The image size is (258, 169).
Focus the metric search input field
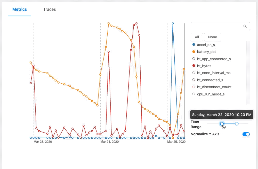(x=217, y=26)
